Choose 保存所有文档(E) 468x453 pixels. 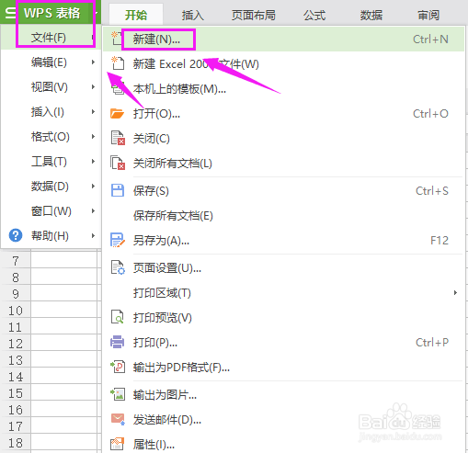click(x=283, y=216)
